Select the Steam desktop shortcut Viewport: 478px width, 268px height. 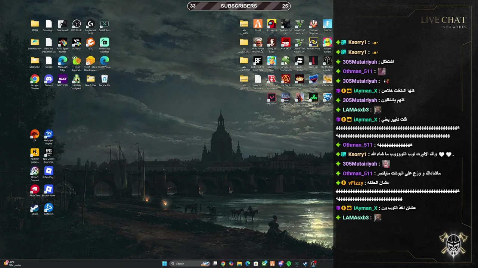(35, 209)
